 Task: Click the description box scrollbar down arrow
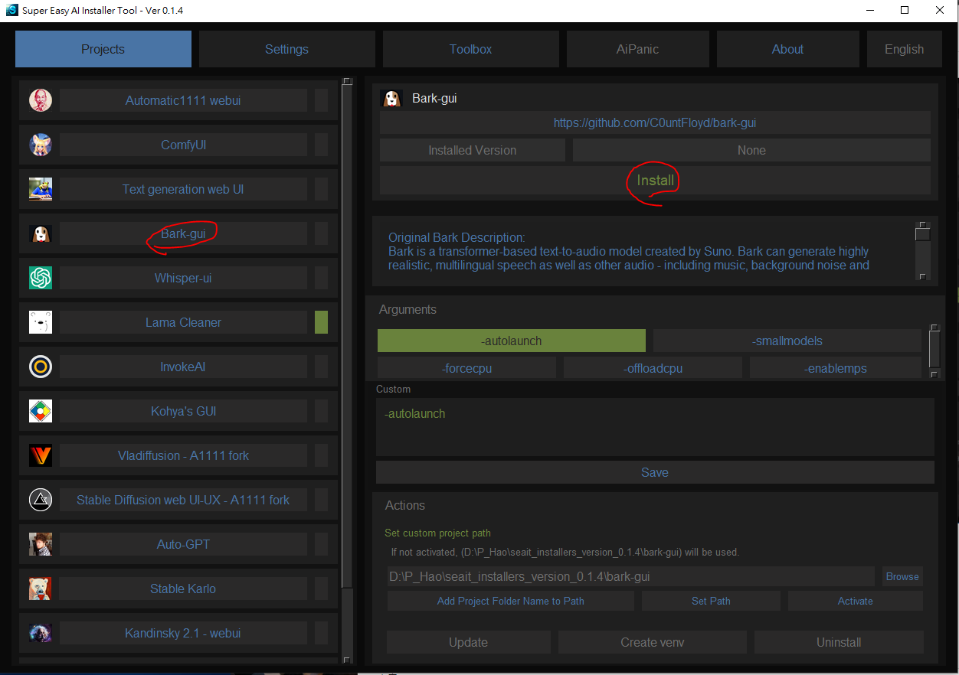pos(923,276)
